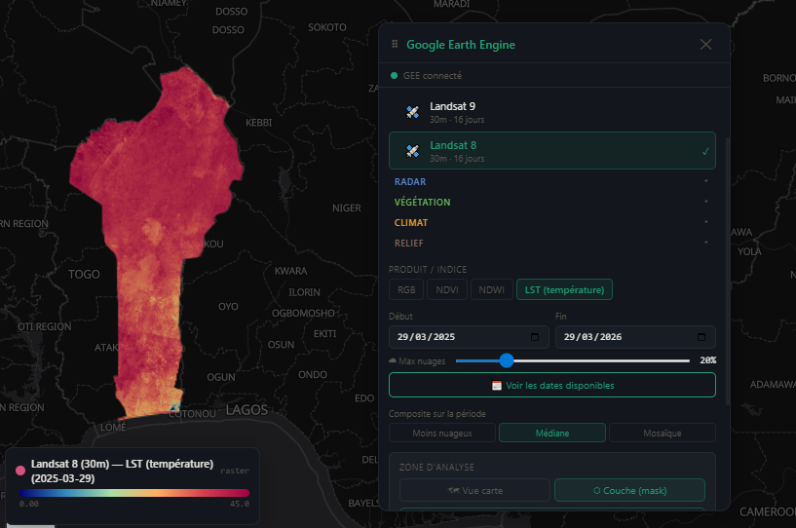
Task: Click the Fin date field 29/03/2026
Action: pyautogui.click(x=635, y=337)
